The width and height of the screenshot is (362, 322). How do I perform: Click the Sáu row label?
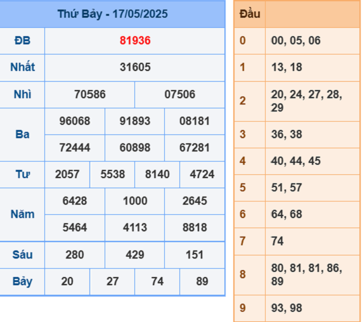click(22, 255)
